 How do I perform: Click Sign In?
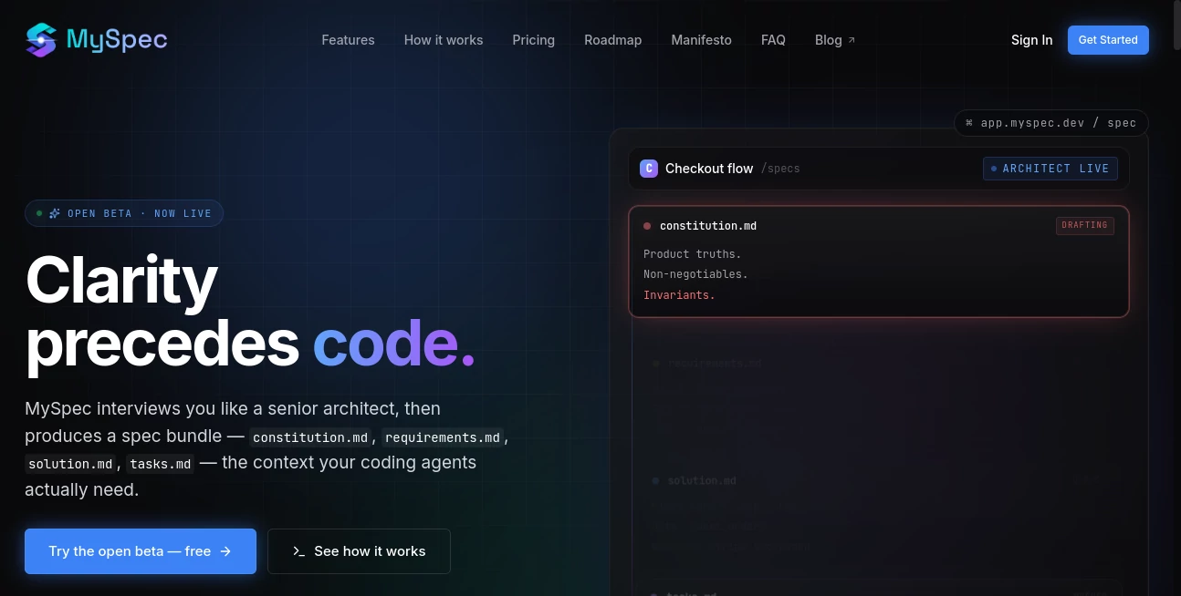pos(1031,40)
